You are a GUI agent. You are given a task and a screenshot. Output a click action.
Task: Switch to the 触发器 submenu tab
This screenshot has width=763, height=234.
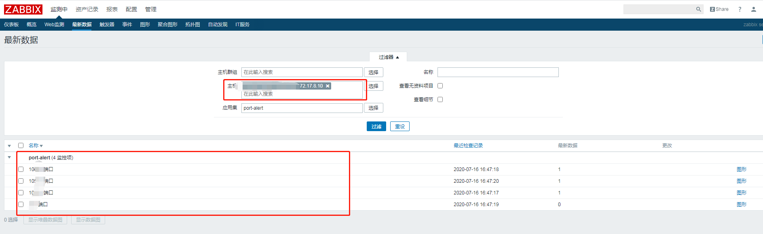pos(107,25)
